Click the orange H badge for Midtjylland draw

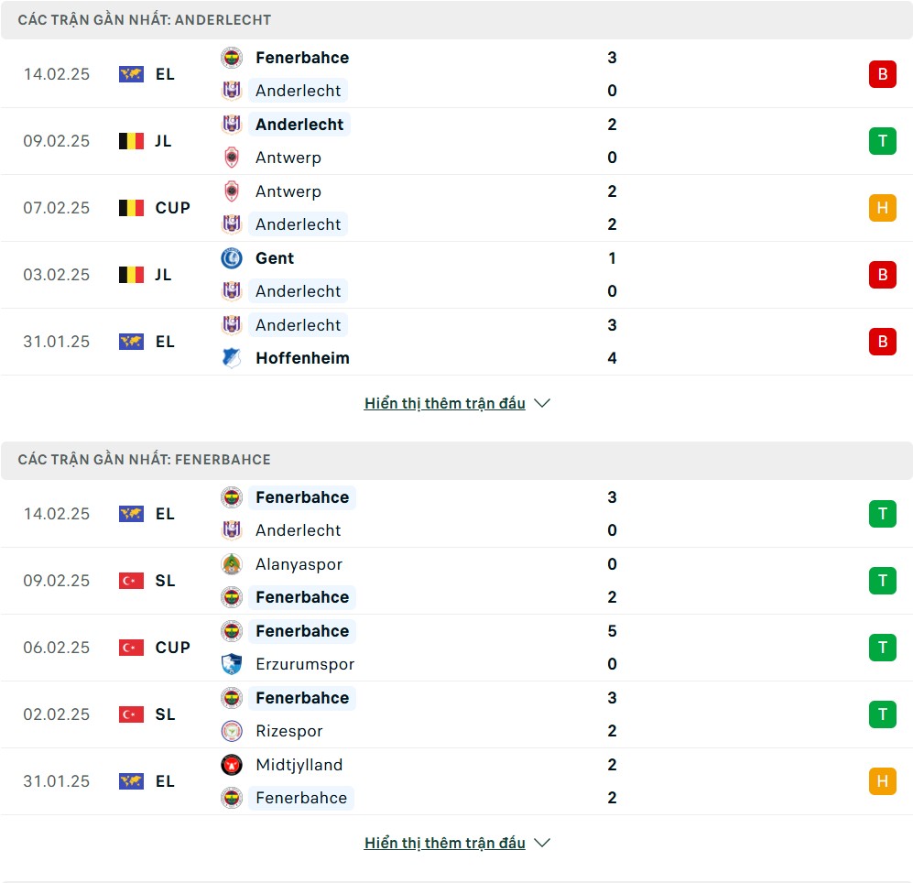(x=882, y=781)
